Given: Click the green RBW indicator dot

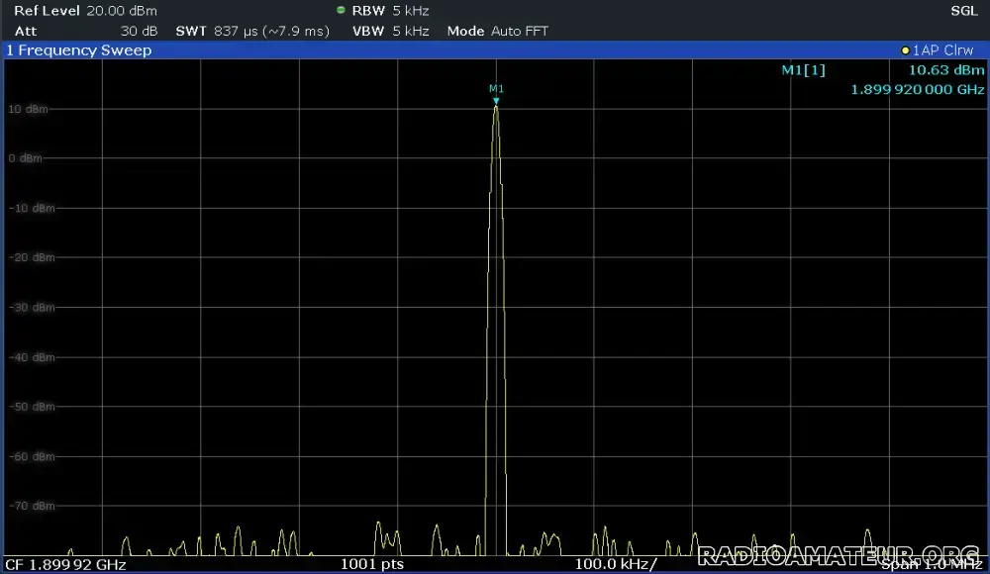Looking at the screenshot, I should tap(341, 10).
